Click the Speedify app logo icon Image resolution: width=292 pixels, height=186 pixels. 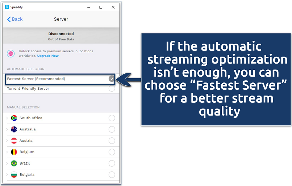click(x=7, y=7)
